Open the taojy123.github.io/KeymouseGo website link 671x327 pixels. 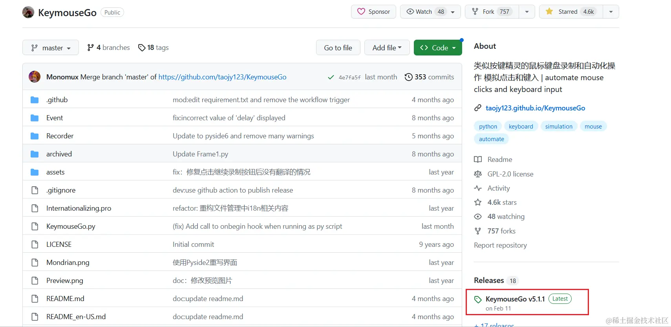536,108
